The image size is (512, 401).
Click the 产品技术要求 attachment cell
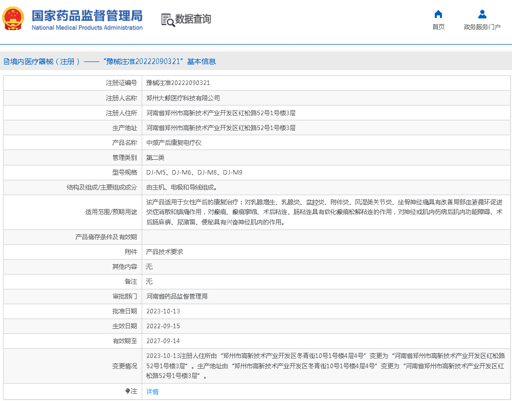tap(165, 252)
